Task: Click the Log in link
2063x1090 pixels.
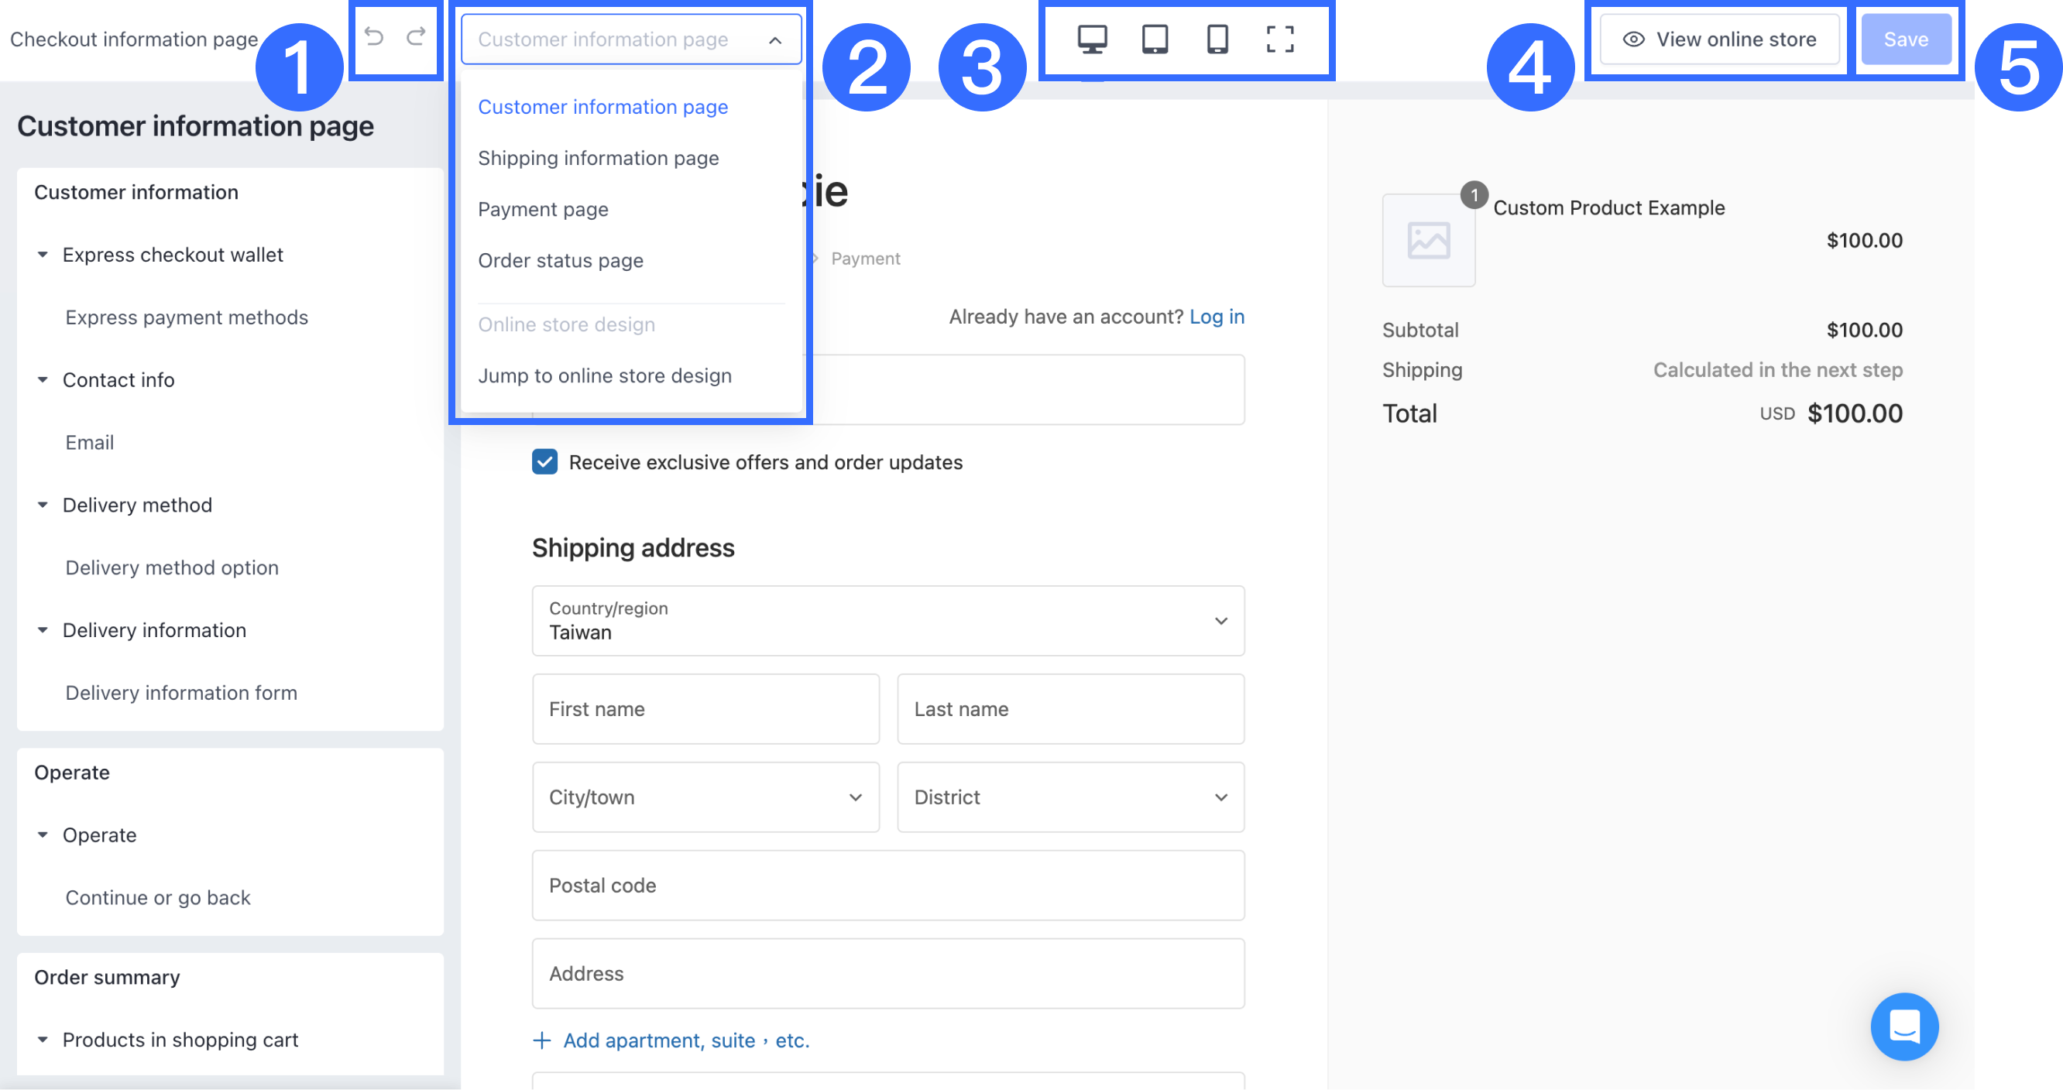Action: click(x=1216, y=317)
